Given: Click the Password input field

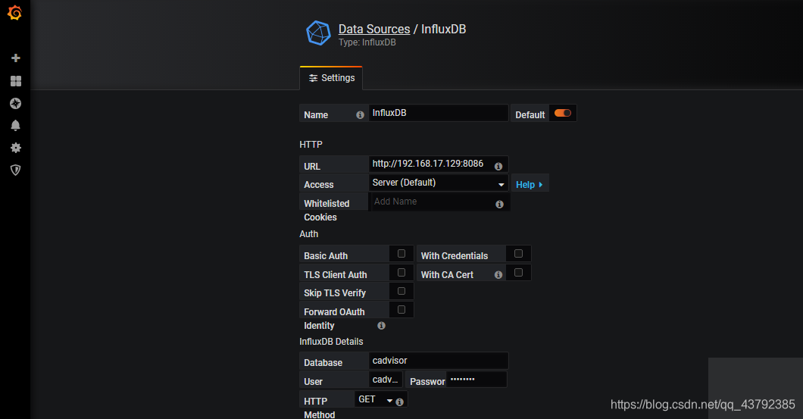Looking at the screenshot, I should [x=476, y=380].
